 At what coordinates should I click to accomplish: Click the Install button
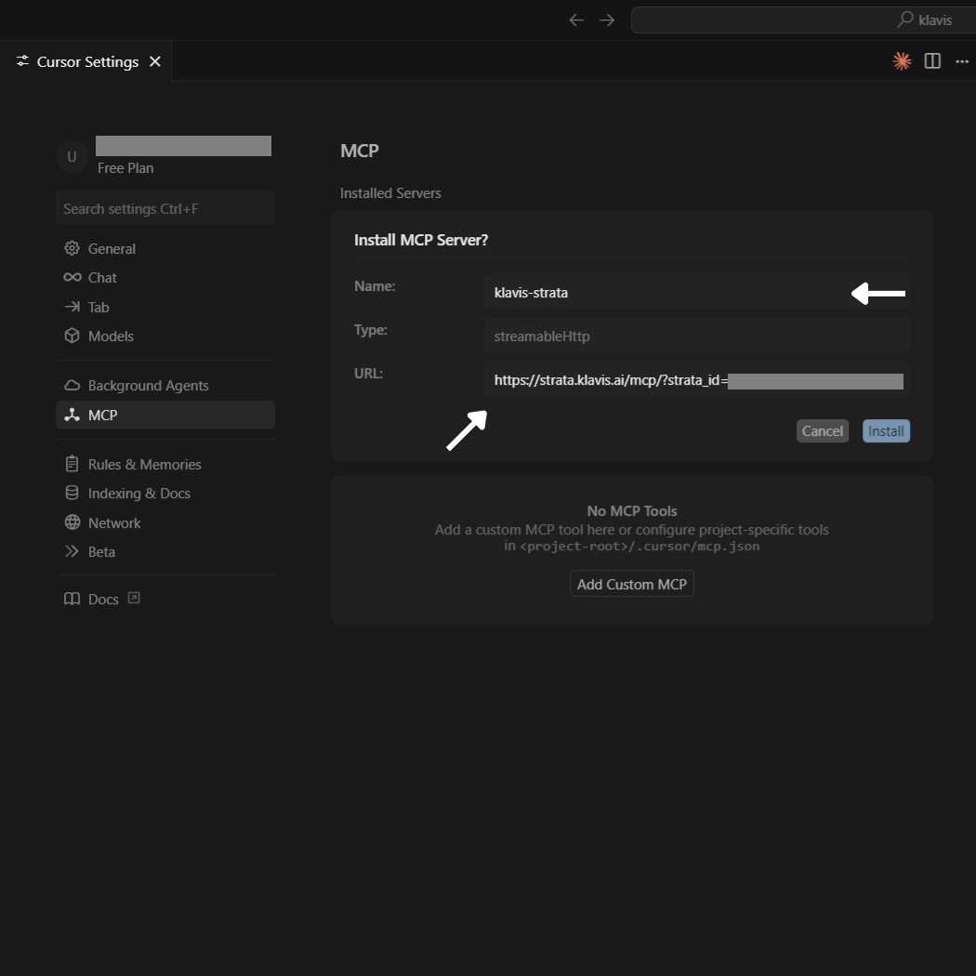(x=886, y=431)
